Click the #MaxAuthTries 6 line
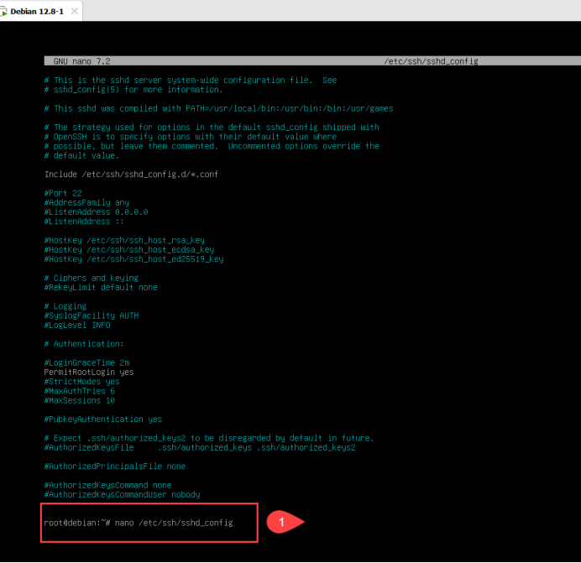The image size is (581, 563). click(x=79, y=391)
